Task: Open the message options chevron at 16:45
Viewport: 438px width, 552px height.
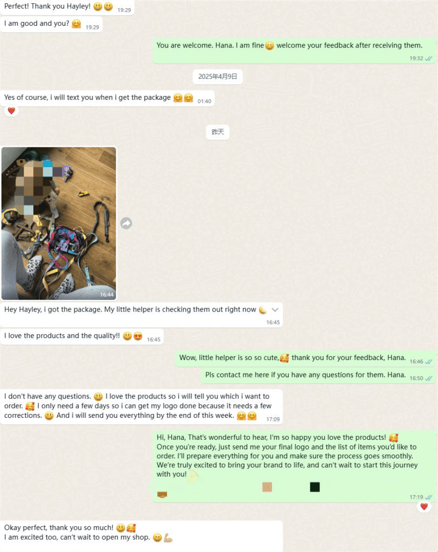Action: (x=275, y=310)
